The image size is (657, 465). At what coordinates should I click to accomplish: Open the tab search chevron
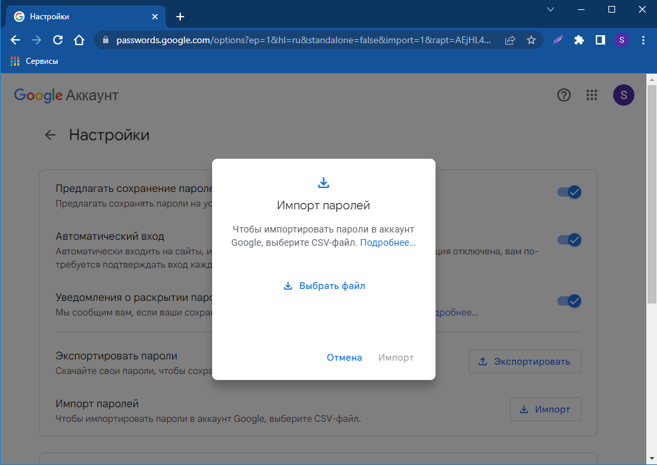click(x=551, y=9)
